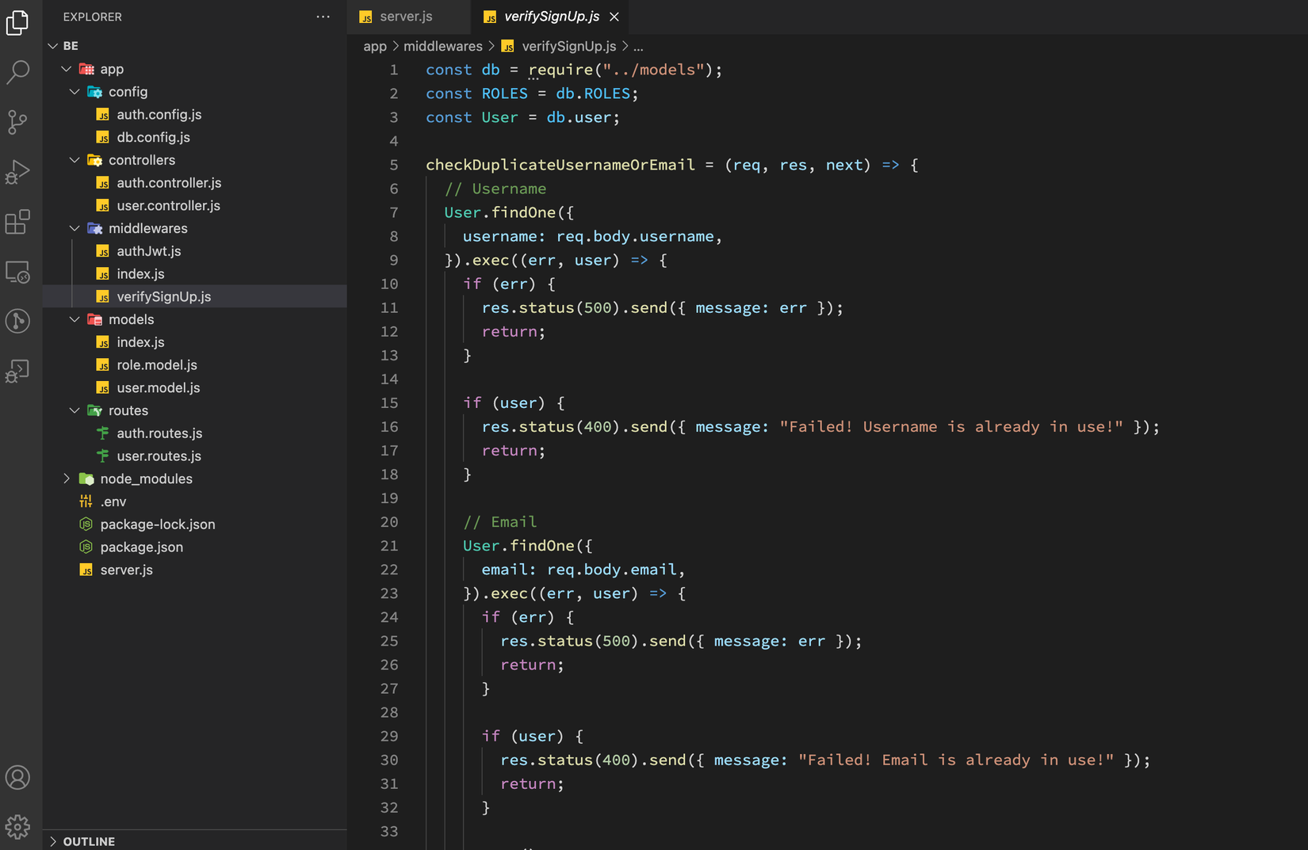This screenshot has height=850, width=1308.
Task: Open the Accounts menu icon
Action: (x=17, y=777)
